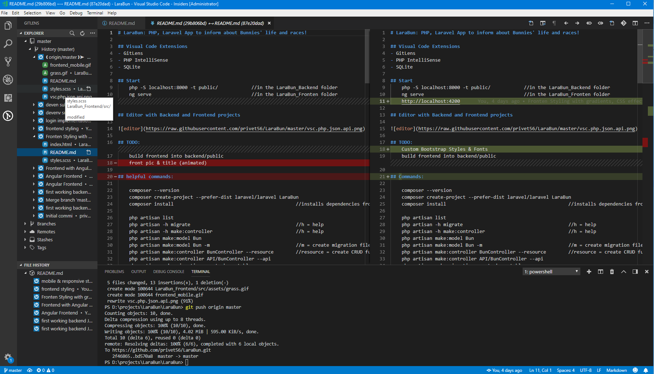The image size is (654, 374).
Task: Compare with previous revision icon
Action: point(589,23)
